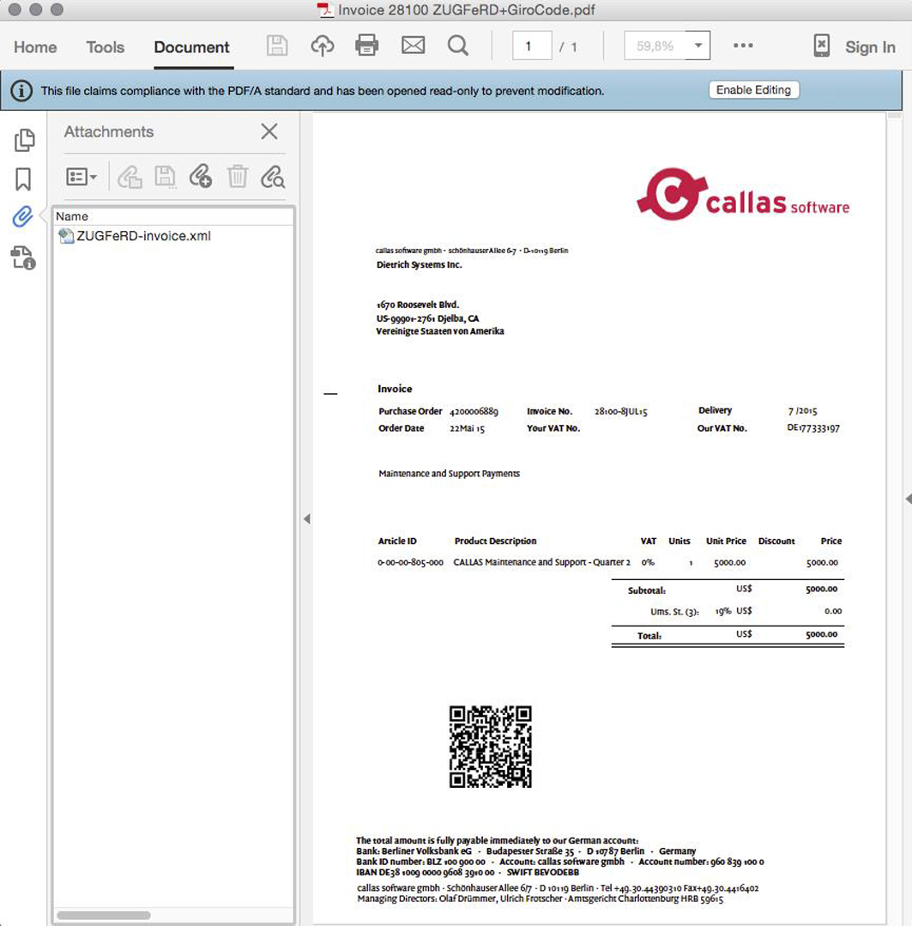Click the attachments horizontal scrollbar
Viewport: 912px width, 926px height.
[103, 916]
